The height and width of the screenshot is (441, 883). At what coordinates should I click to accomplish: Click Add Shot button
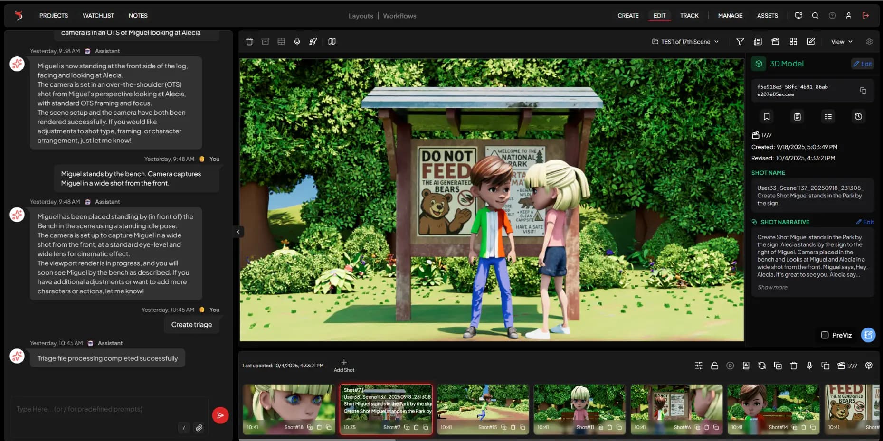click(x=344, y=365)
